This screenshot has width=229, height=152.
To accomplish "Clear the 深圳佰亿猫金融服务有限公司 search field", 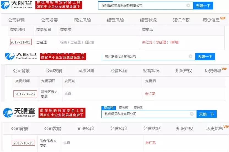I will [188, 5].
